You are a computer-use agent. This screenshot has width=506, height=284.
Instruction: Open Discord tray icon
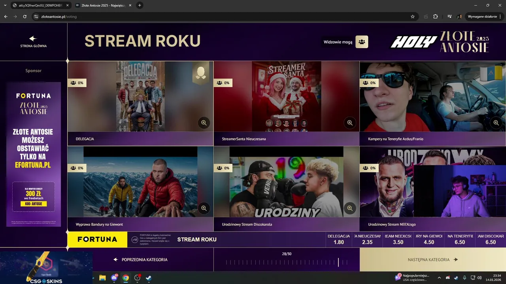pyautogui.click(x=447, y=278)
